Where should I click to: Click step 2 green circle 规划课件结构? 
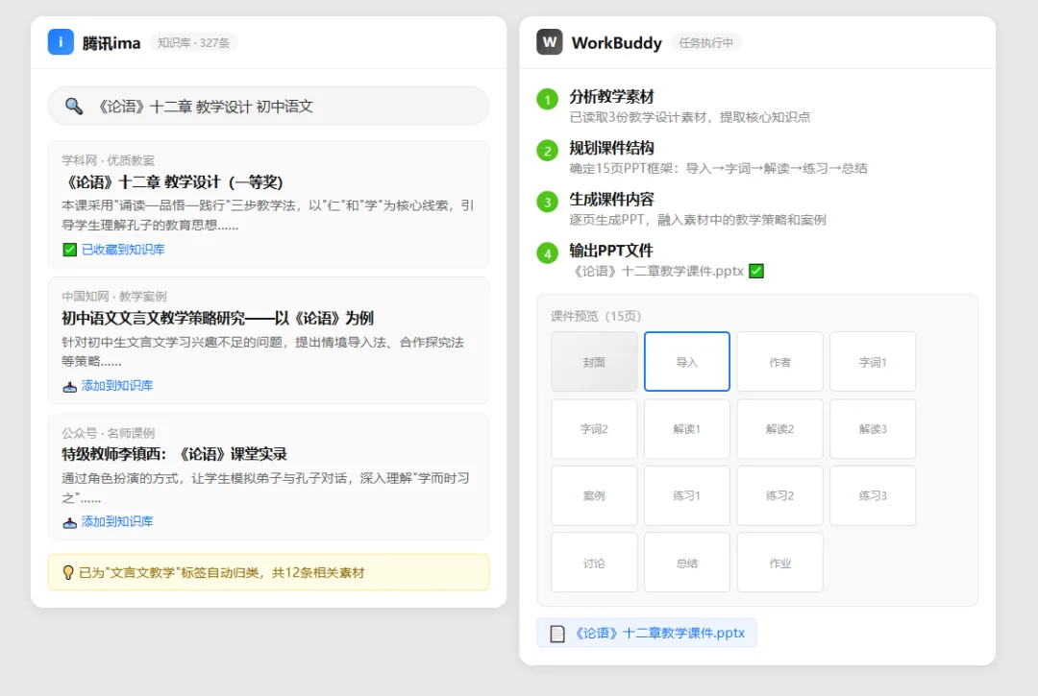(548, 151)
